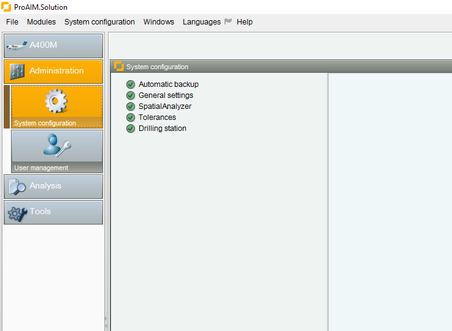The height and width of the screenshot is (331, 452).
Task: Click the User management person-with-wrench icon
Action: point(57,145)
